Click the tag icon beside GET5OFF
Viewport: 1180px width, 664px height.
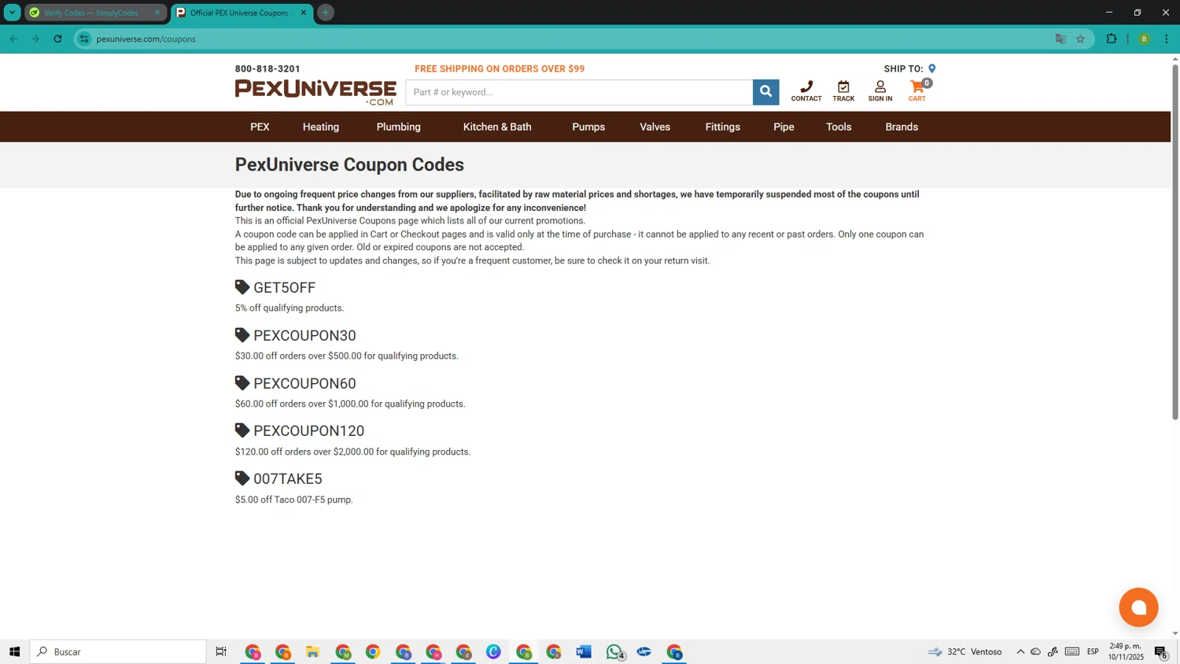(x=242, y=287)
